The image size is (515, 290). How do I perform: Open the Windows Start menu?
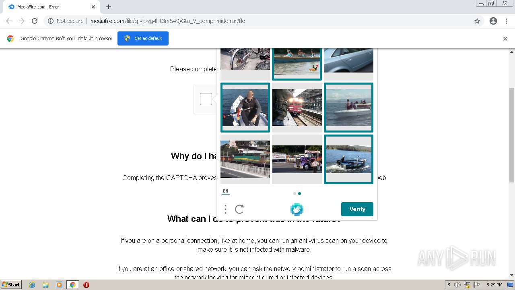coord(11,285)
